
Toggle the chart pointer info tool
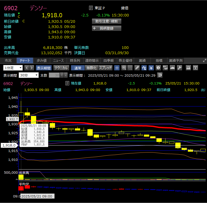tap(144, 68)
